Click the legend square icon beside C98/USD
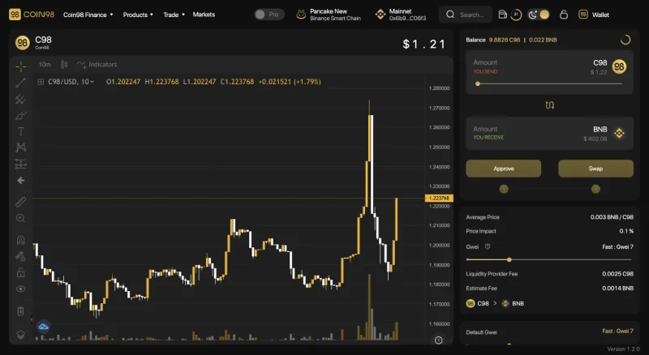This screenshot has width=649, height=355. point(41,82)
